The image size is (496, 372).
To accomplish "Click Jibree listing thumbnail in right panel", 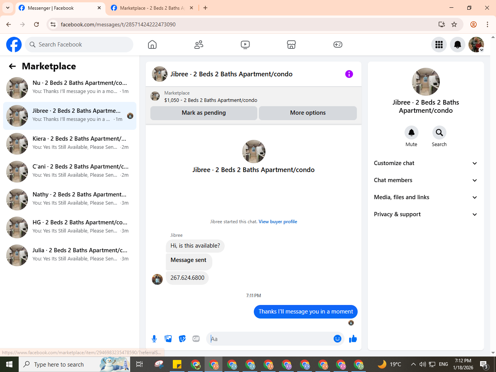I will (x=426, y=82).
